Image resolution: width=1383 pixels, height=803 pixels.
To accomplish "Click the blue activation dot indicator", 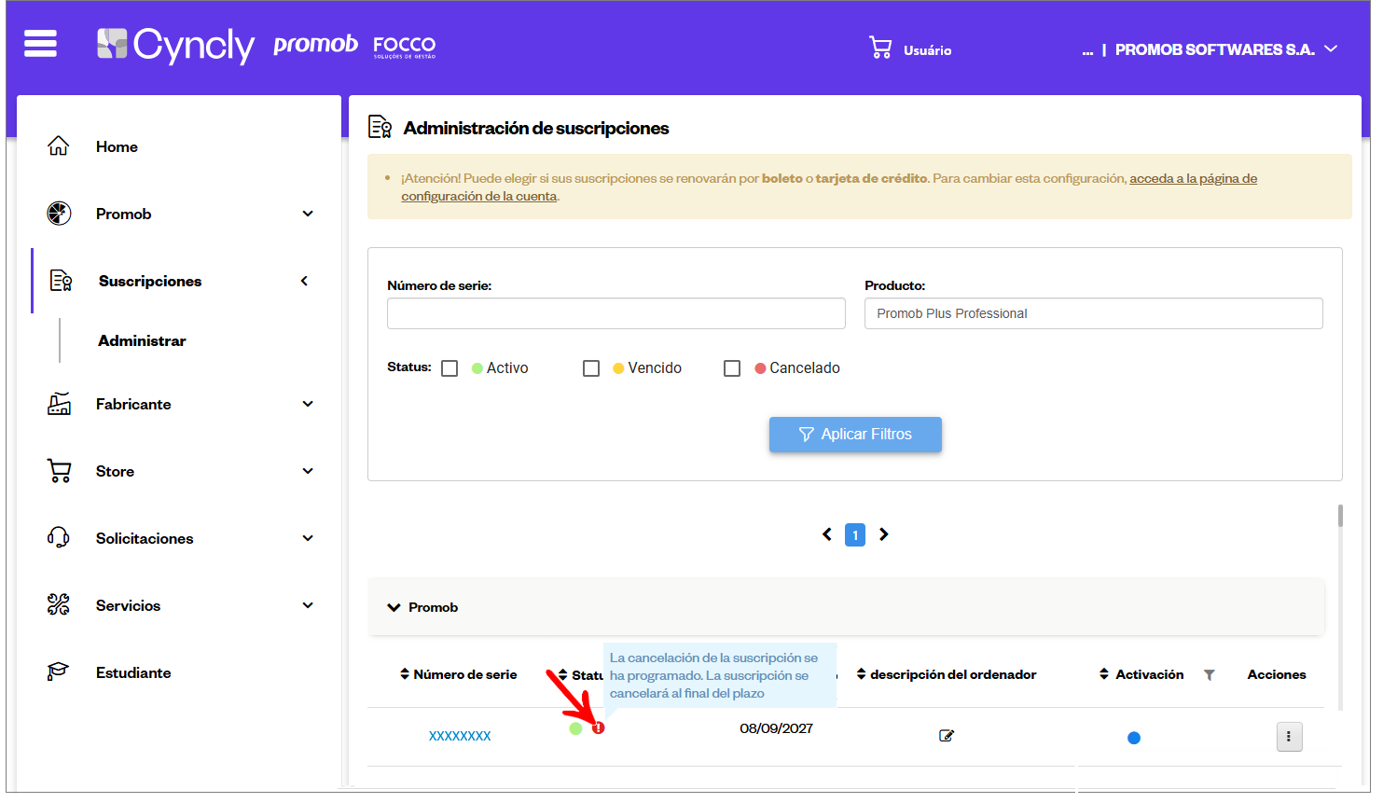I will click(1134, 738).
